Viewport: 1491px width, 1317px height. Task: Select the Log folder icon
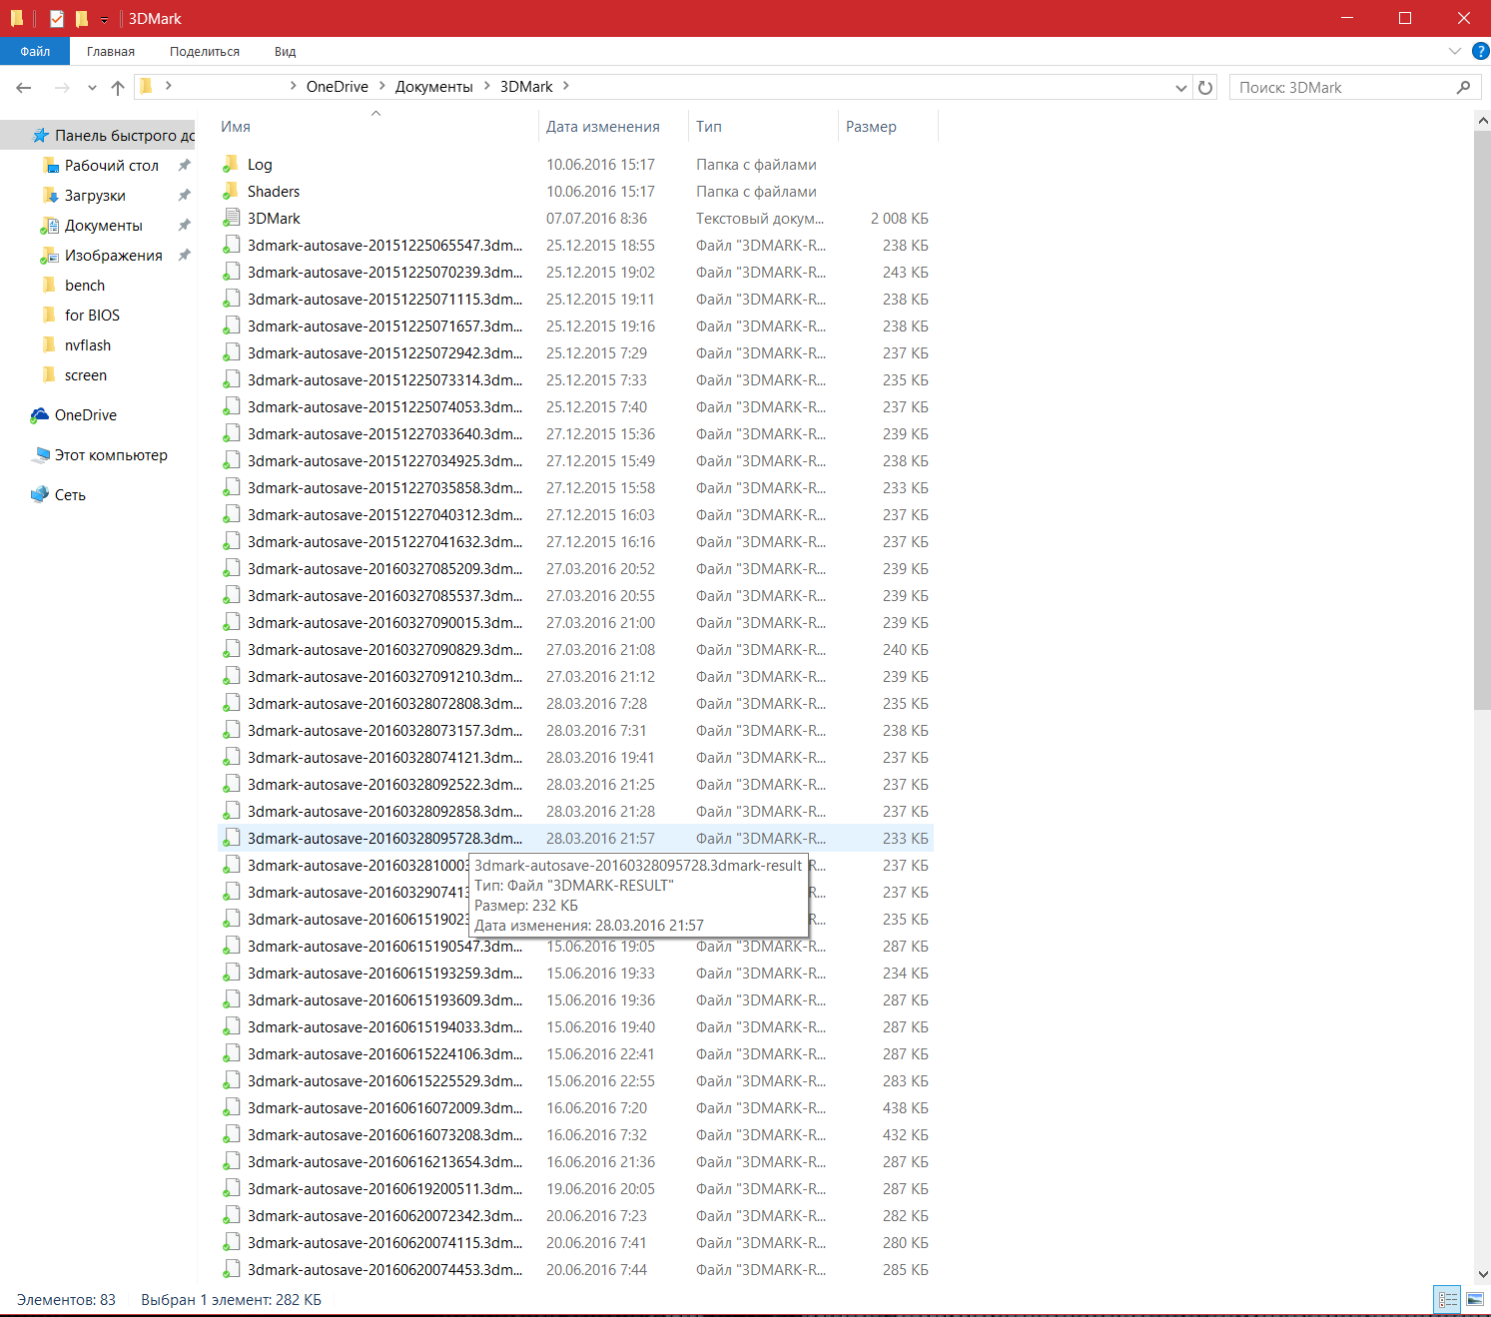[x=231, y=164]
